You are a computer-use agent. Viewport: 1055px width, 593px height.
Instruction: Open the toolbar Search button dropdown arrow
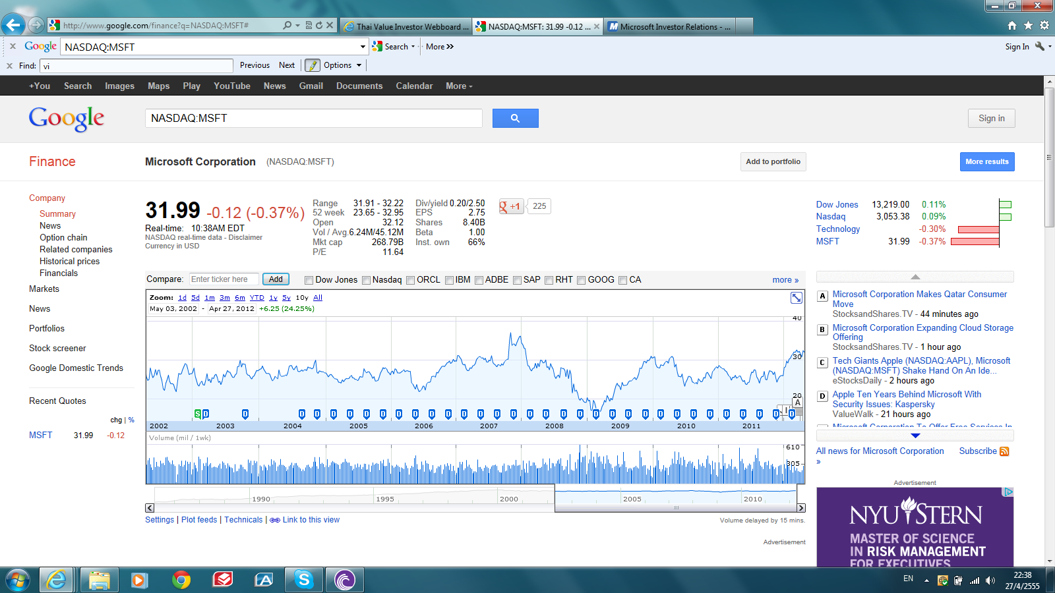pos(413,47)
